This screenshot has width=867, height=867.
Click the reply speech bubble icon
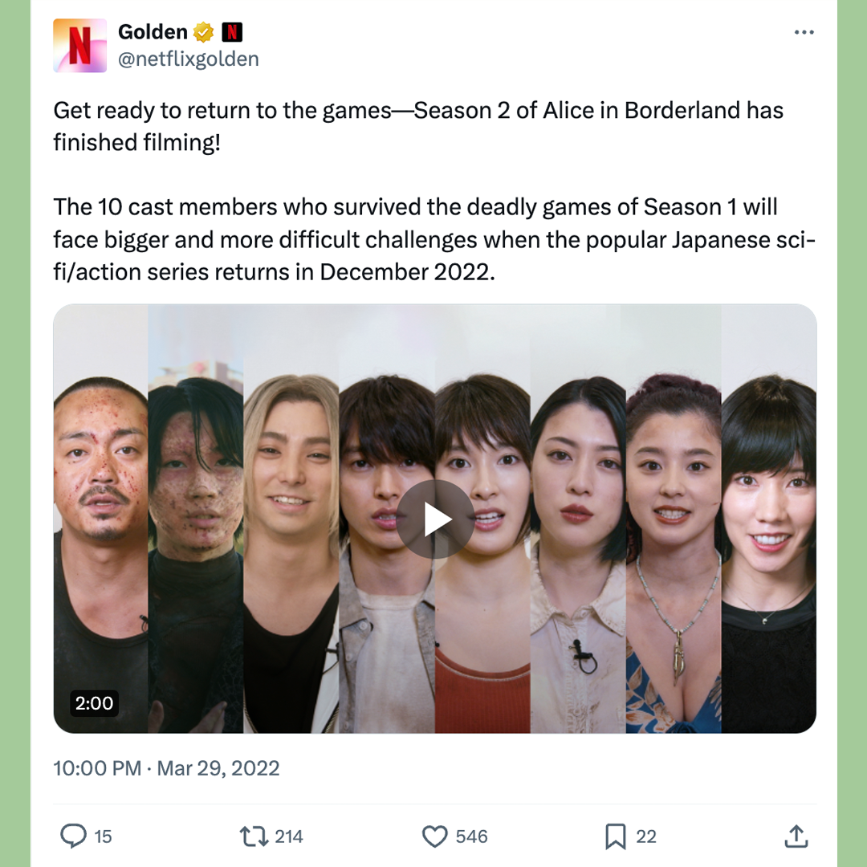pos(73,836)
